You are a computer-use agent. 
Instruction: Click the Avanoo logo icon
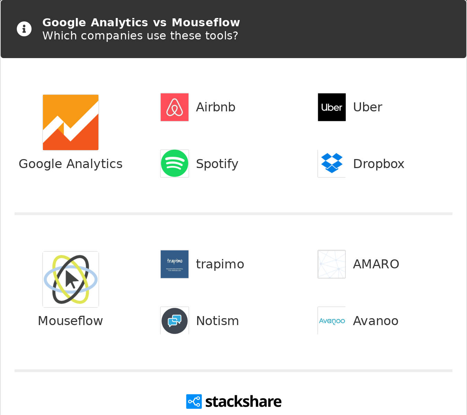332,321
